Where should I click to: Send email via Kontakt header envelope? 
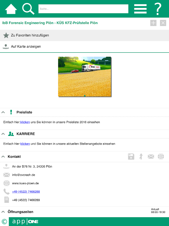coord(151,157)
